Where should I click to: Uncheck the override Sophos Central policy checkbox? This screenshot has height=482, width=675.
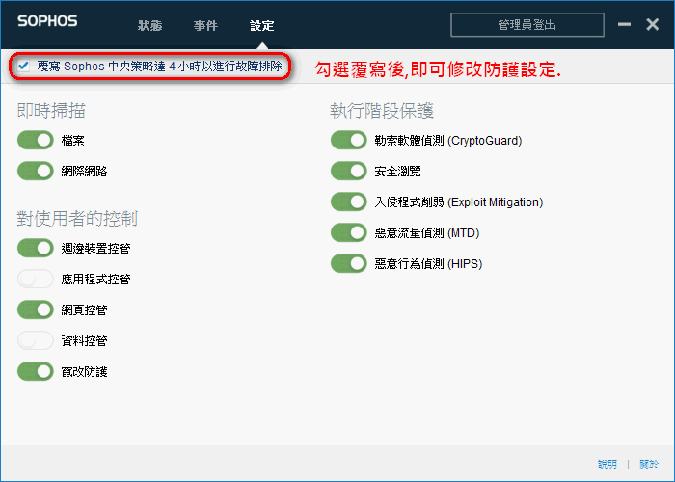pyautogui.click(x=24, y=66)
